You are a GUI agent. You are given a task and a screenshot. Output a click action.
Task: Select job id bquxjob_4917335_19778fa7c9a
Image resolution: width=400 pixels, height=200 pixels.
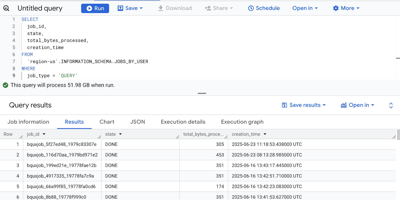pyautogui.click(x=60, y=176)
